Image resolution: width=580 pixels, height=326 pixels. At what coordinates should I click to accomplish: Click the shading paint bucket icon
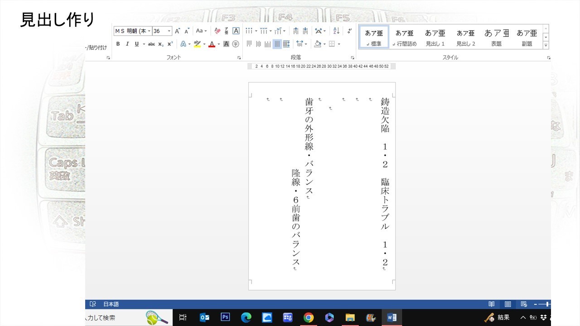click(318, 44)
